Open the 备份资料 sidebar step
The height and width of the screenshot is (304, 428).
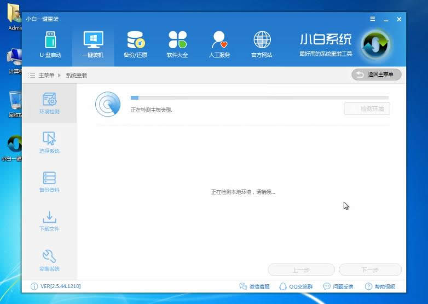click(x=49, y=182)
